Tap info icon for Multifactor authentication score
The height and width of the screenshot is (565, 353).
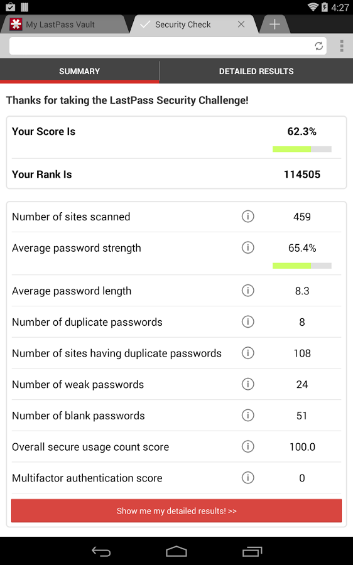247,478
